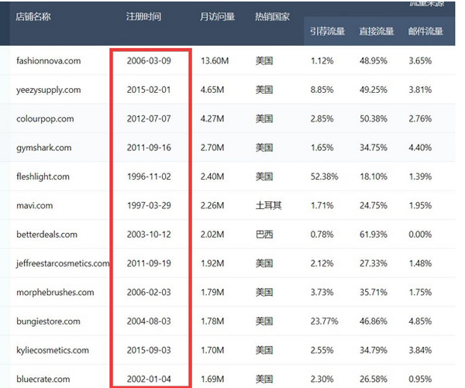
Task: Click monthly visits value 1.92M
Action: tap(212, 263)
